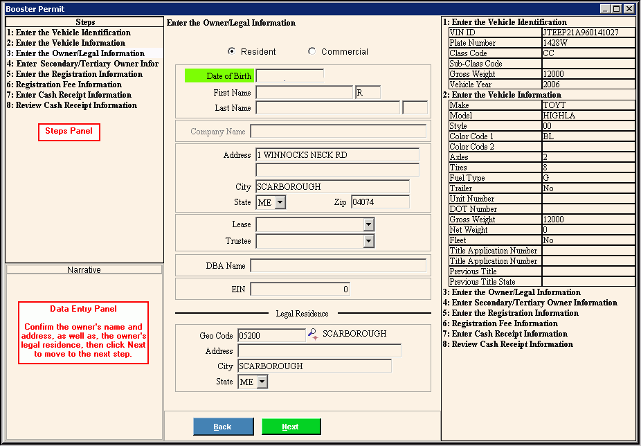Click the Last Name input field

point(327,108)
